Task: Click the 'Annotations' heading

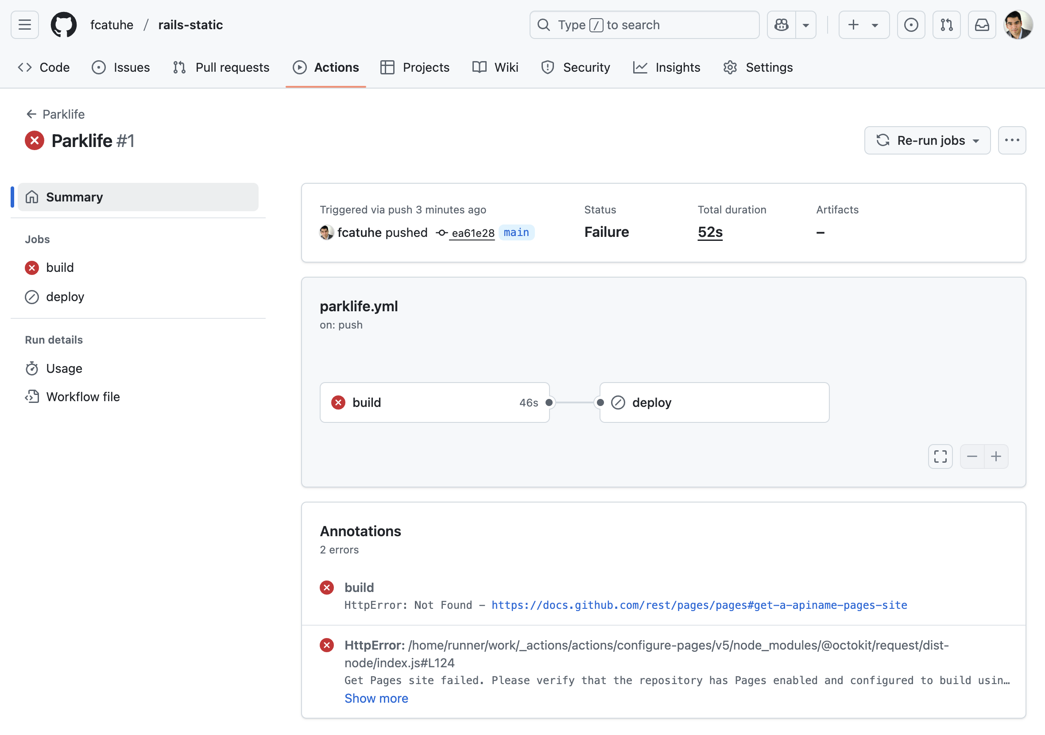Action: point(360,531)
